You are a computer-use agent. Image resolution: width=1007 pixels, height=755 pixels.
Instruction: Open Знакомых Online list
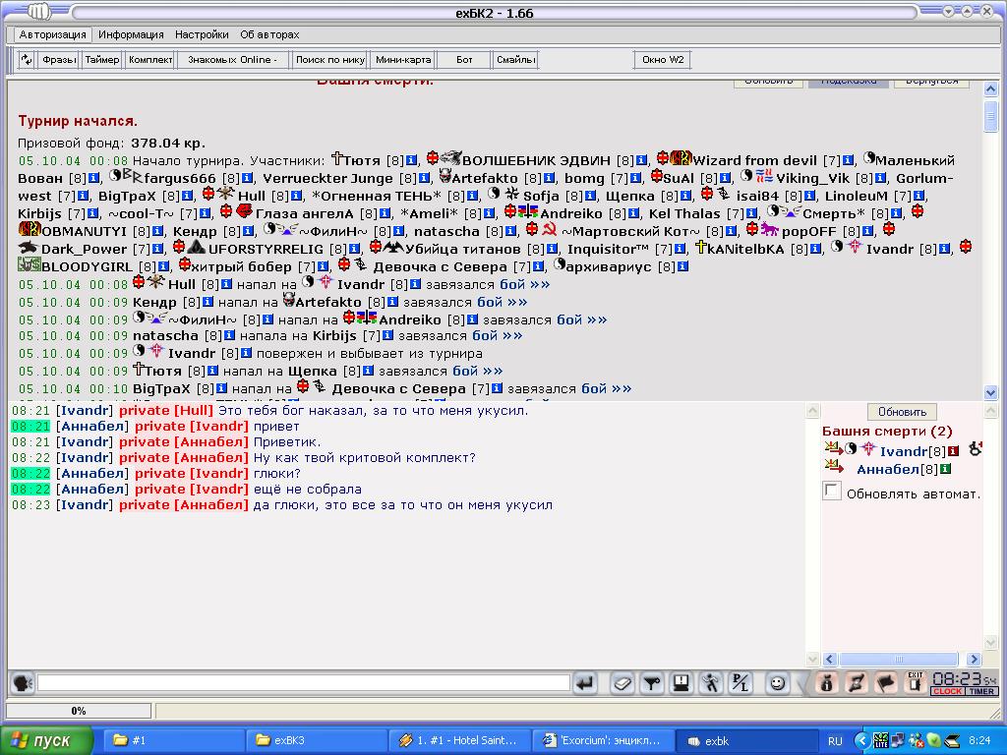point(232,60)
